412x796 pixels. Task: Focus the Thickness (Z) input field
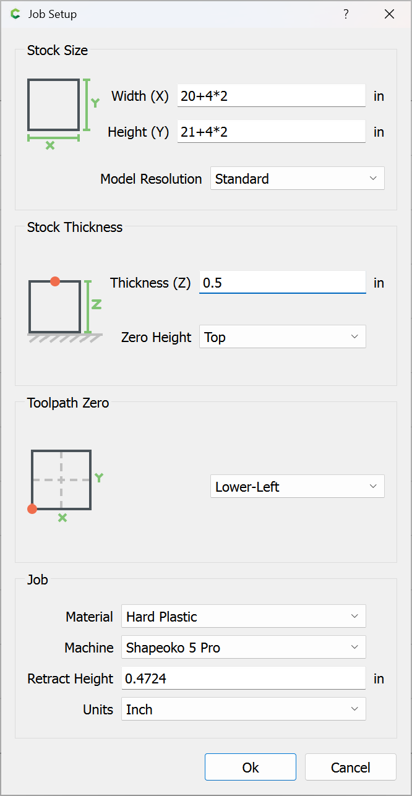[x=282, y=283]
